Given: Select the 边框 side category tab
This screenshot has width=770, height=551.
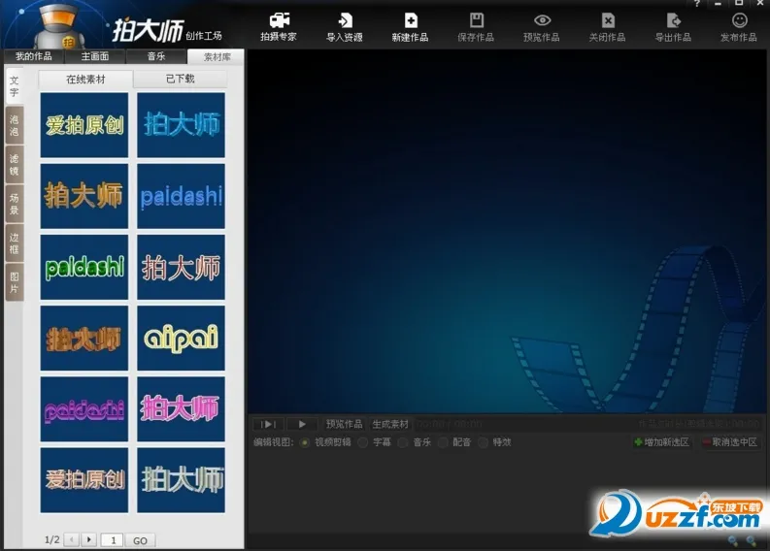Looking at the screenshot, I should pos(15,243).
